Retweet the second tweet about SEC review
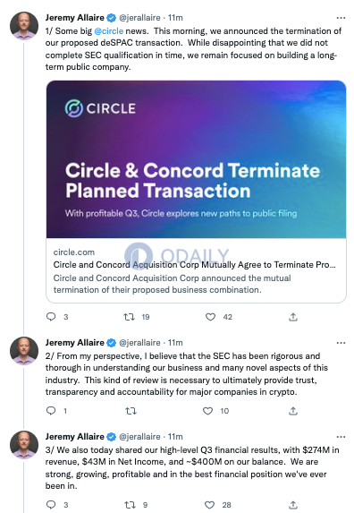354x513 pixels. 131,411
